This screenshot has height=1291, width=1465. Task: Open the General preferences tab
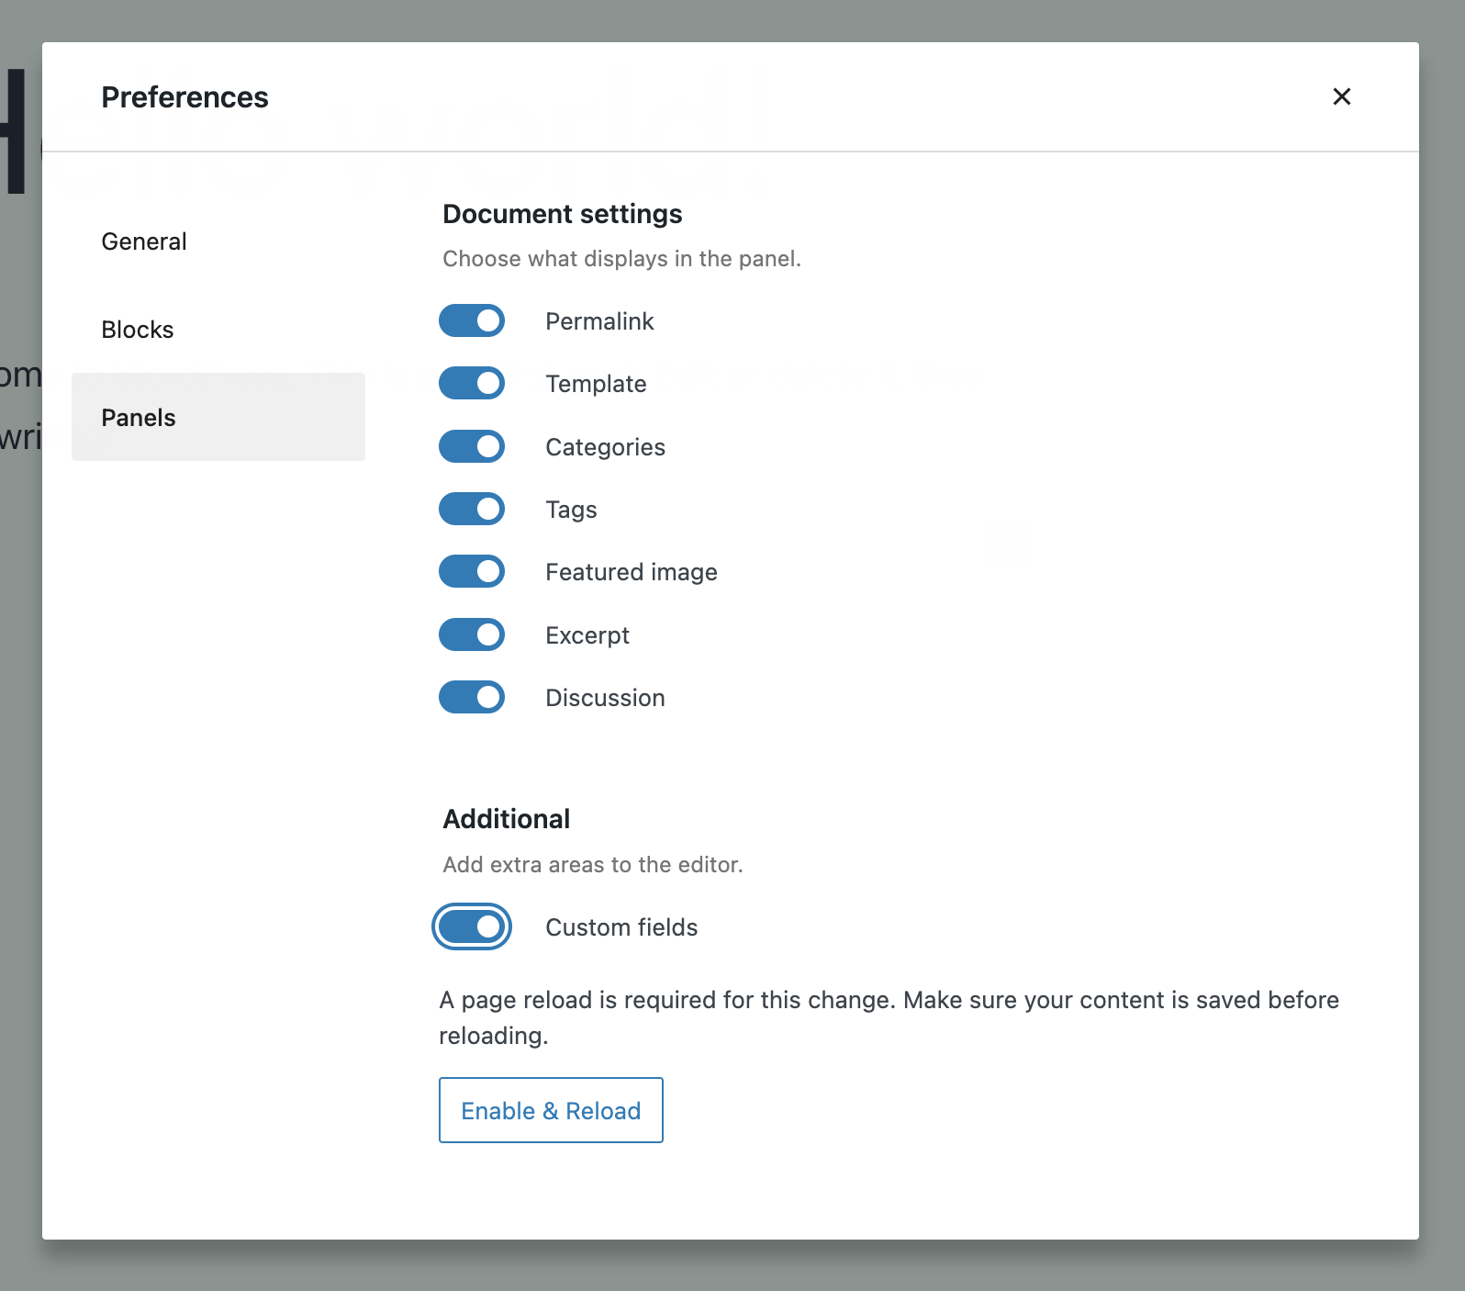[218, 241]
